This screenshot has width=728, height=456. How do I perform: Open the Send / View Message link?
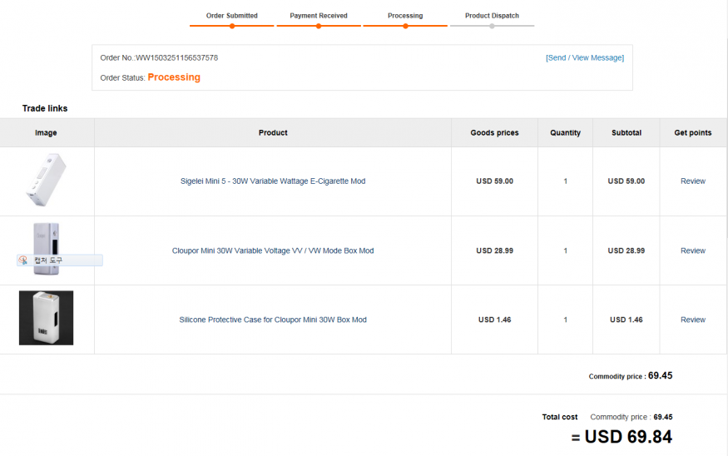tap(585, 57)
